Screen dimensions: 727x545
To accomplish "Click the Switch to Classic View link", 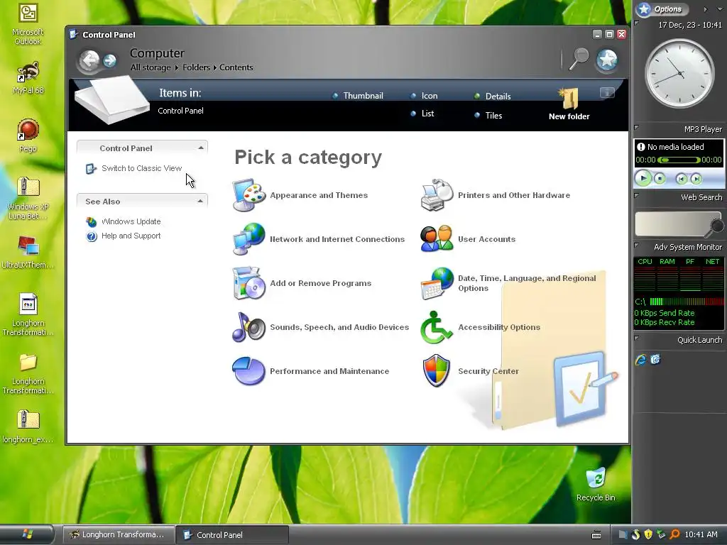I will click(x=141, y=168).
